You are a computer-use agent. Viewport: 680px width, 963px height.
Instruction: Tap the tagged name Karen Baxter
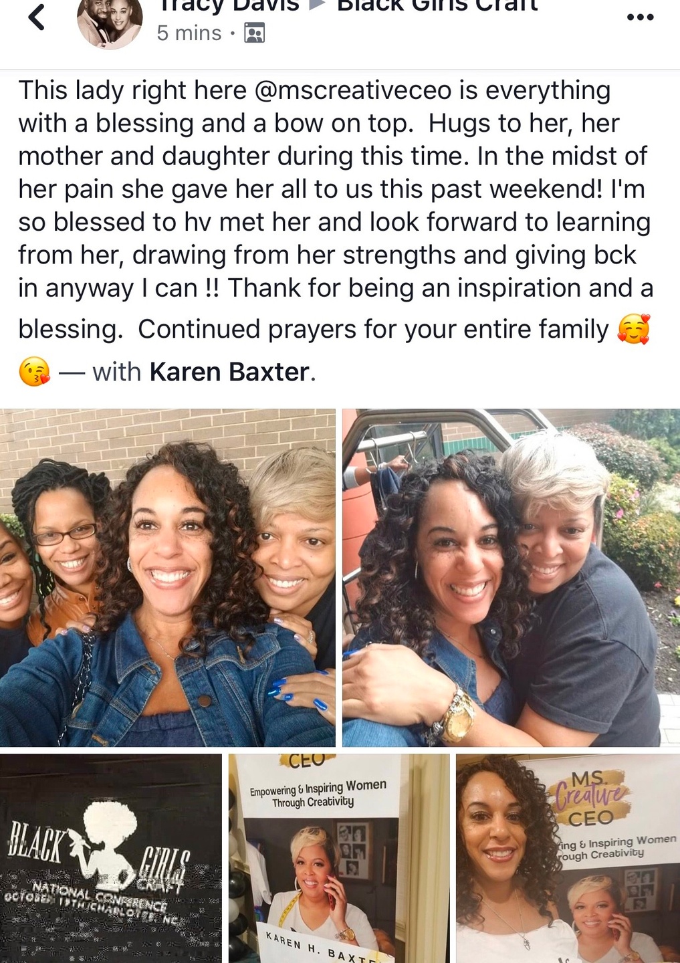click(229, 372)
